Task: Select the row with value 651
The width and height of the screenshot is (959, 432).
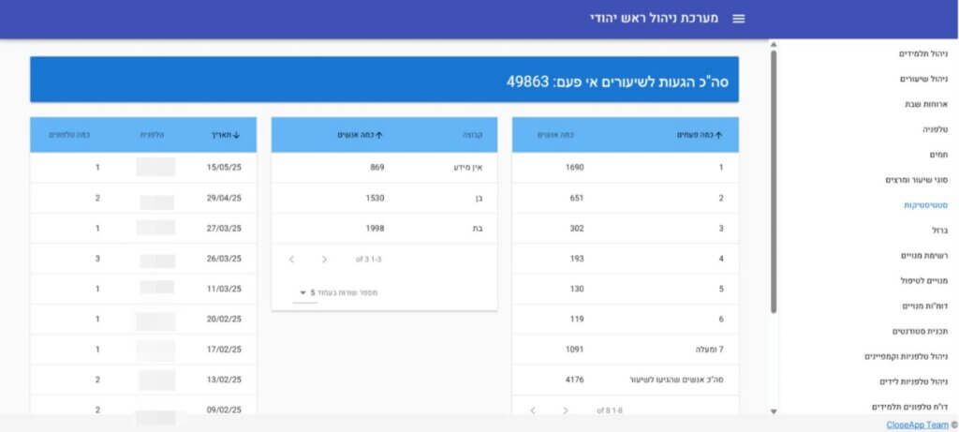Action: (x=625, y=198)
